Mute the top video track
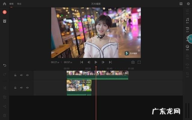The height and width of the screenshot is (120, 192). click(x=21, y=75)
